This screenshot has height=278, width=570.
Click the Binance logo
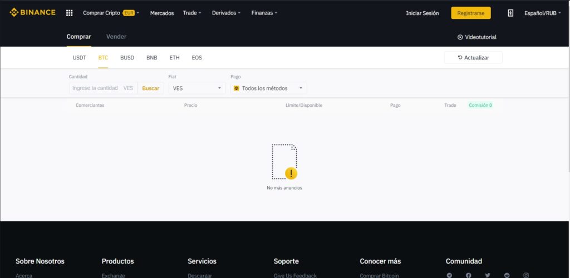click(x=32, y=13)
